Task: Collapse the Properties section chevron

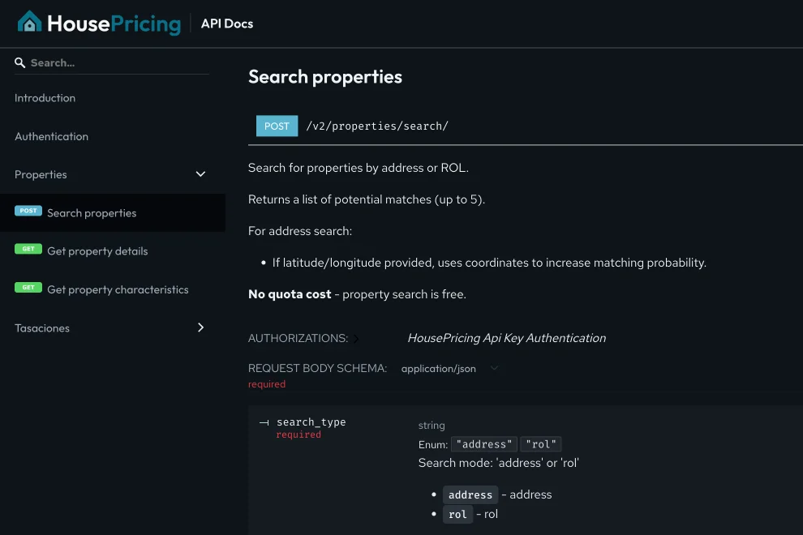Action: point(200,174)
